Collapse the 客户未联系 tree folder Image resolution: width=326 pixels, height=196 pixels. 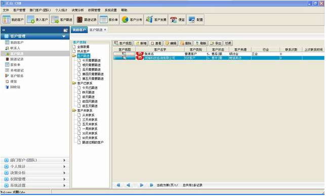point(74,110)
